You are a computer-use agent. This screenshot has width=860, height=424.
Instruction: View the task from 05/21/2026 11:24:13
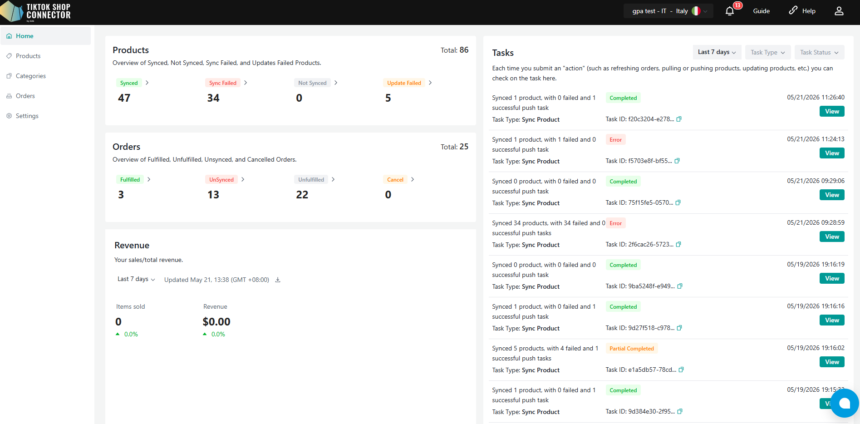pyautogui.click(x=832, y=153)
